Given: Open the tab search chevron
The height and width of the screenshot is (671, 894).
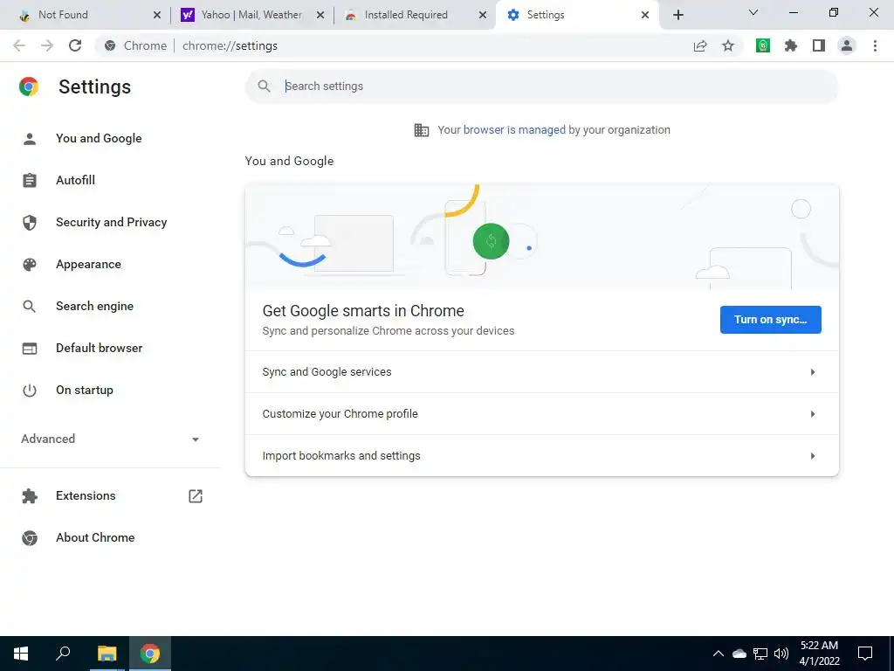Looking at the screenshot, I should [x=753, y=12].
